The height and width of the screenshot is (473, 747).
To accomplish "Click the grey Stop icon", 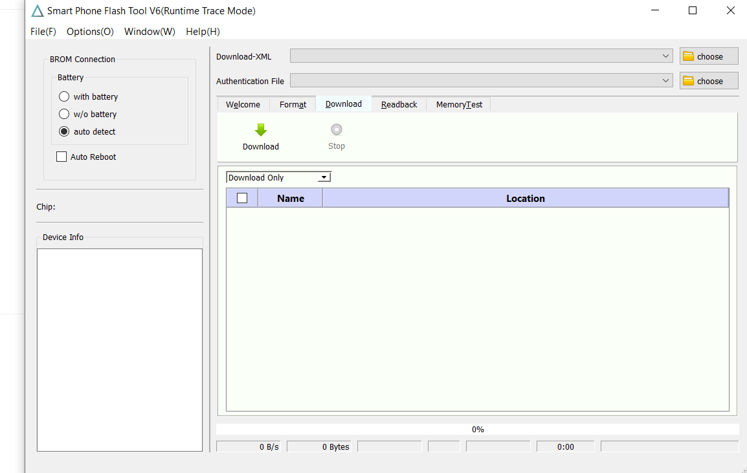I will [x=337, y=129].
